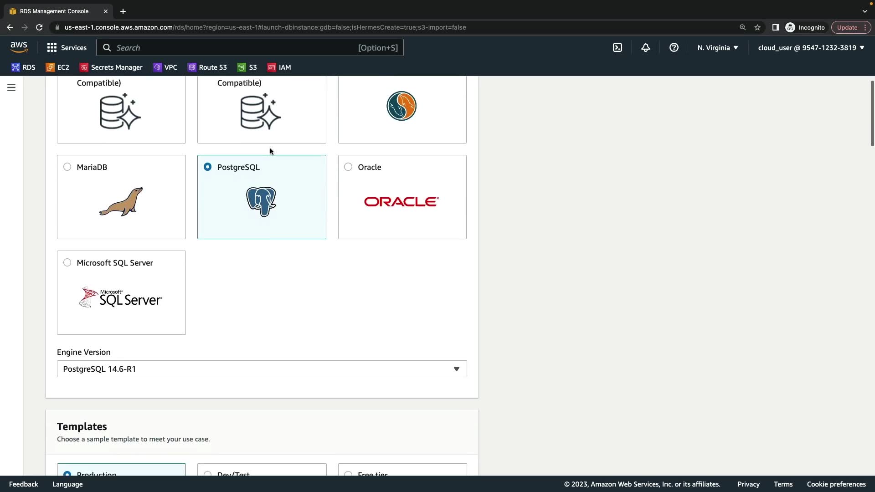The image size is (875, 492).
Task: Open the Route 53 shortcut
Action: tap(207, 67)
